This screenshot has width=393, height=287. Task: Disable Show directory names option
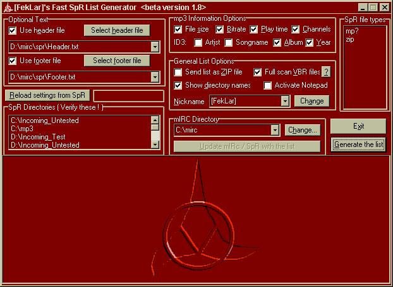[178, 86]
